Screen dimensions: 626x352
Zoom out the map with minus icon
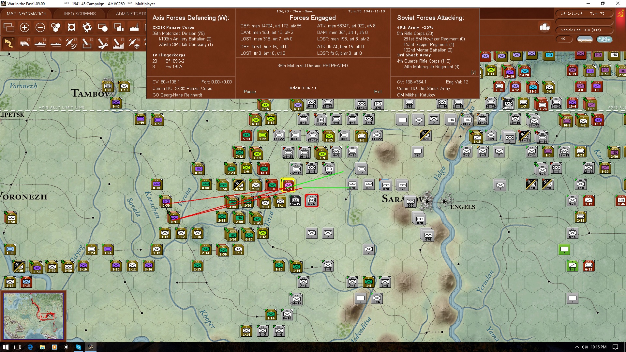click(40, 27)
